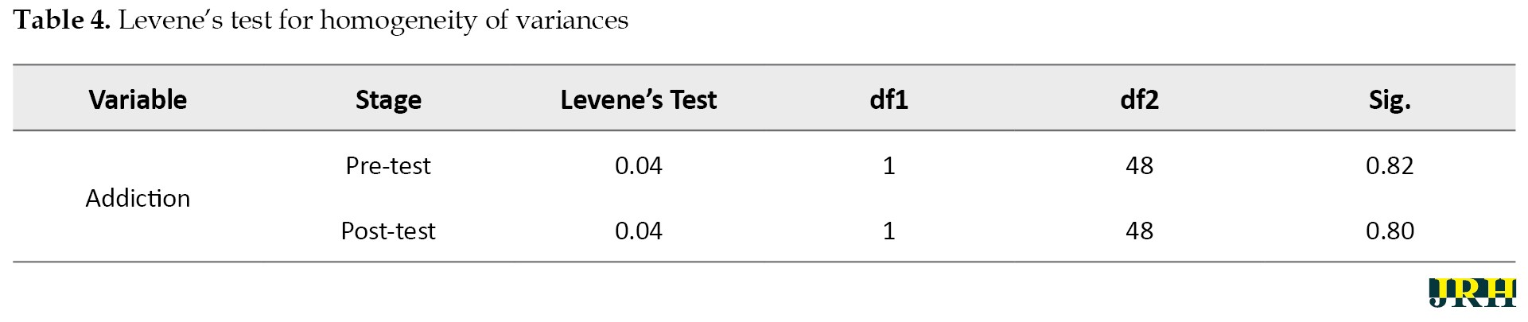Image resolution: width=1528 pixels, height=322 pixels.
Task: Click the df2 column header
Action: (x=1139, y=99)
